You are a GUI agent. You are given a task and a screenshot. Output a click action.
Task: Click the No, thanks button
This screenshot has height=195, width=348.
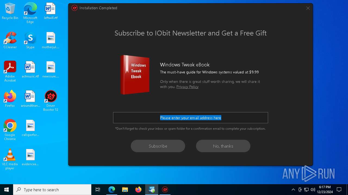click(223, 146)
